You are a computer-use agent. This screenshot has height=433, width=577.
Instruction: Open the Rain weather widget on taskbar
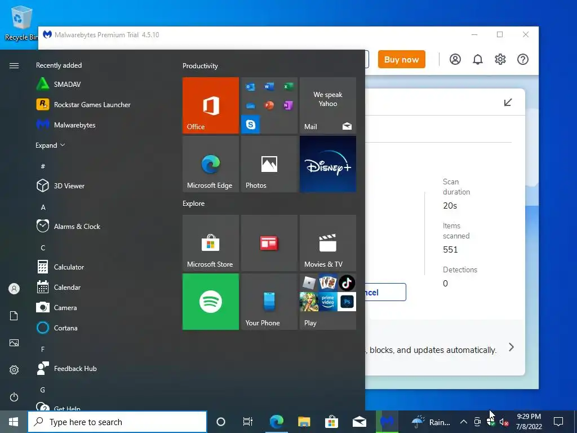tap(430, 422)
